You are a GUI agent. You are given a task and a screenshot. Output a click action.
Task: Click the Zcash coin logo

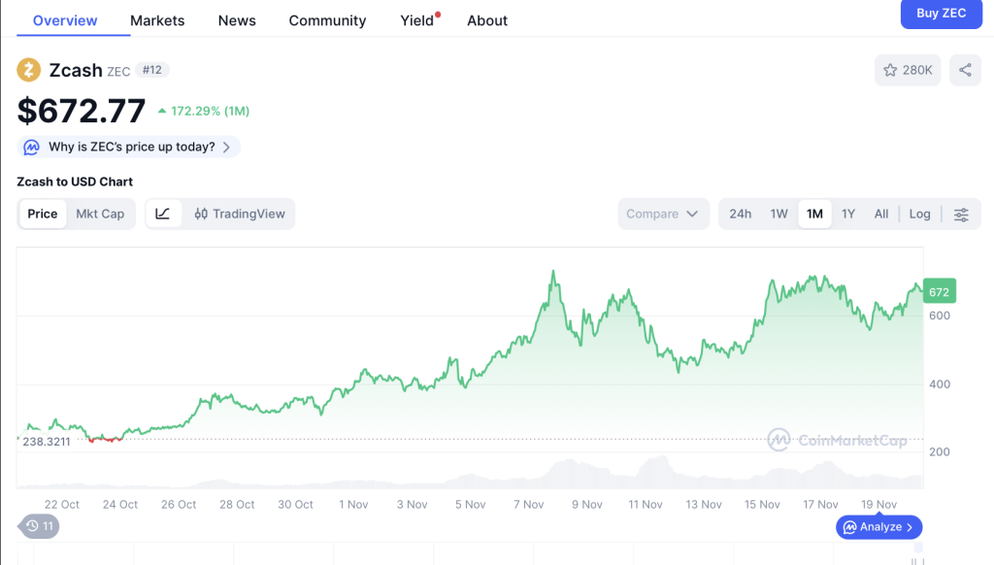[29, 70]
